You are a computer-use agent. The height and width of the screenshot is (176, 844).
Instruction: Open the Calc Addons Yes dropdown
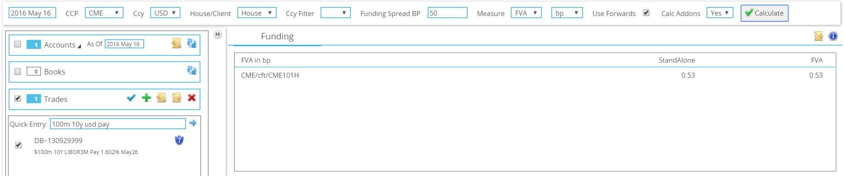[720, 13]
